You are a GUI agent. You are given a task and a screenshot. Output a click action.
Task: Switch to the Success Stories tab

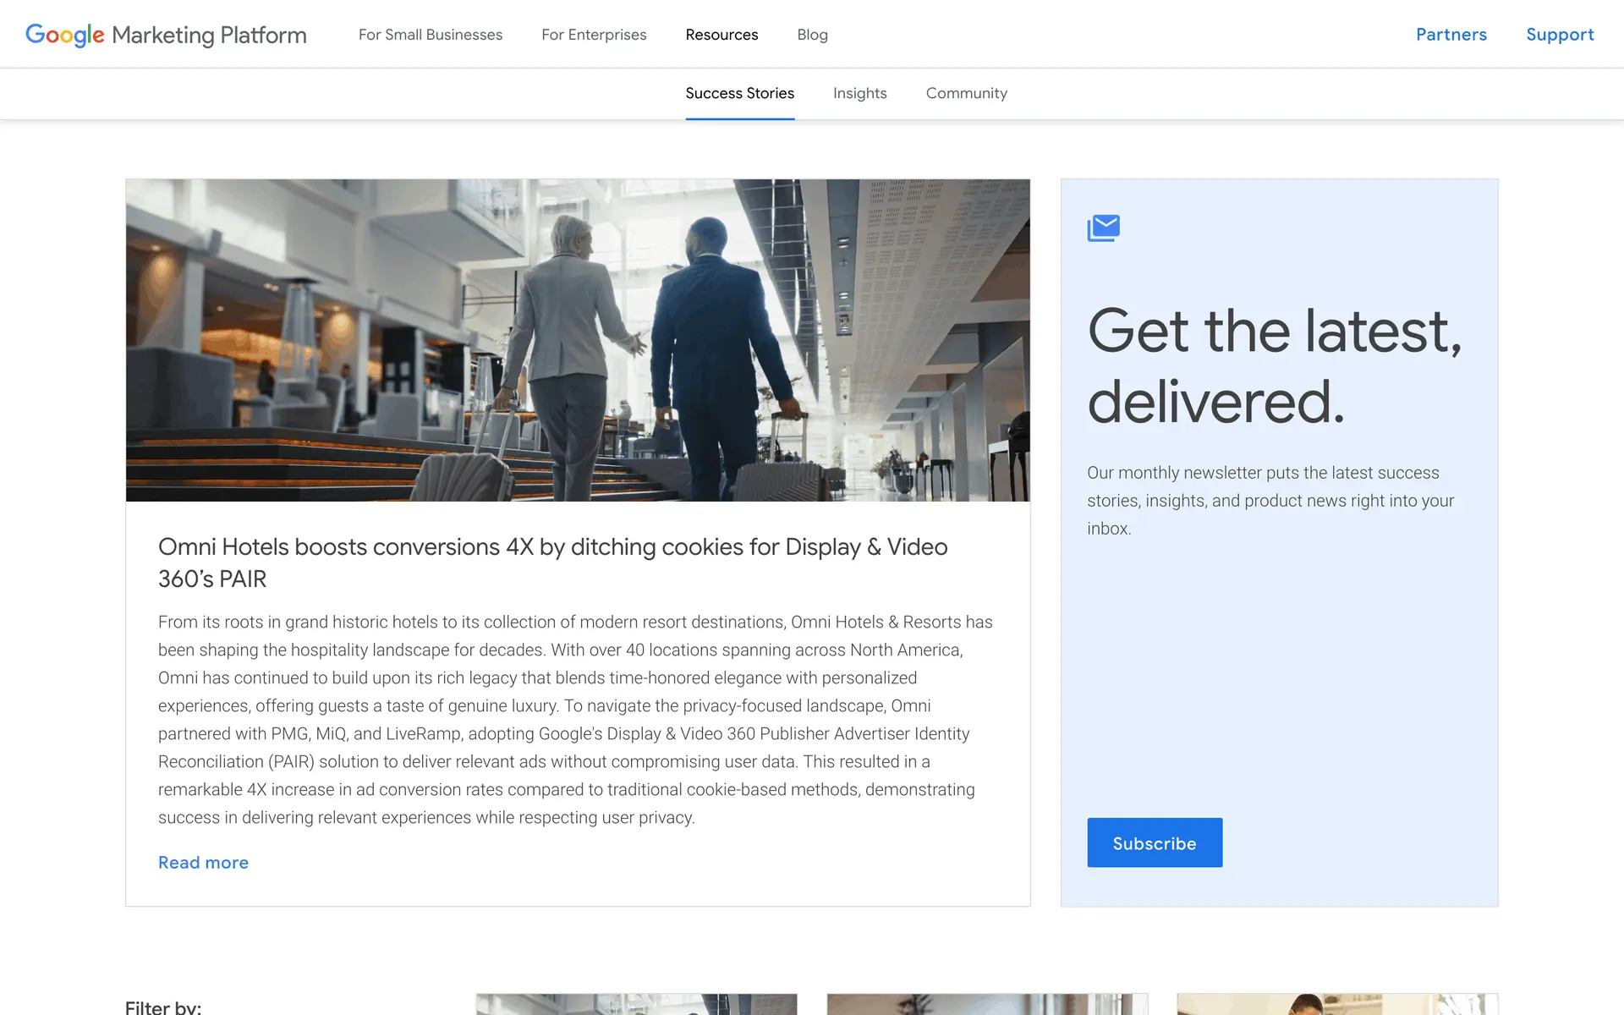click(739, 93)
